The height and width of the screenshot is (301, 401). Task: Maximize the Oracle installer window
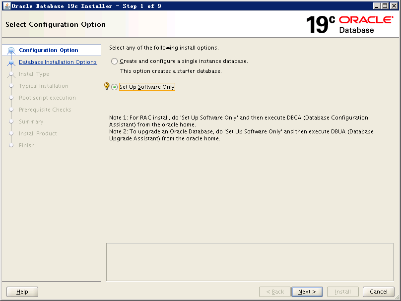[385, 6]
